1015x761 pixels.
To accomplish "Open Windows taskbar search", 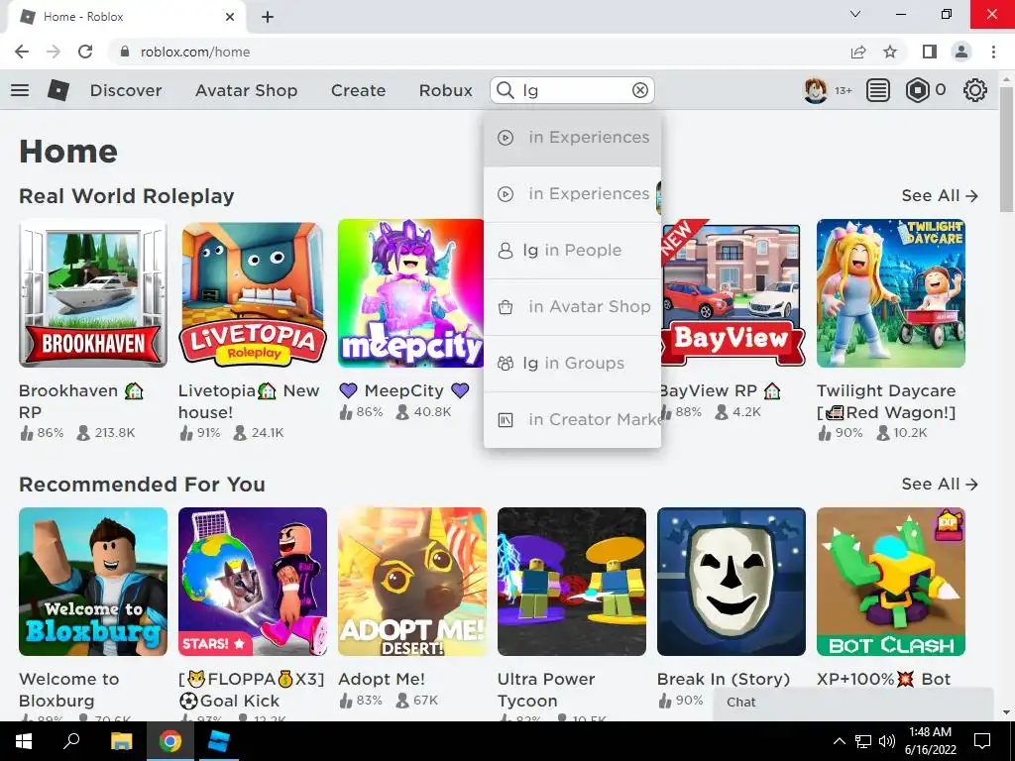I will 71,741.
